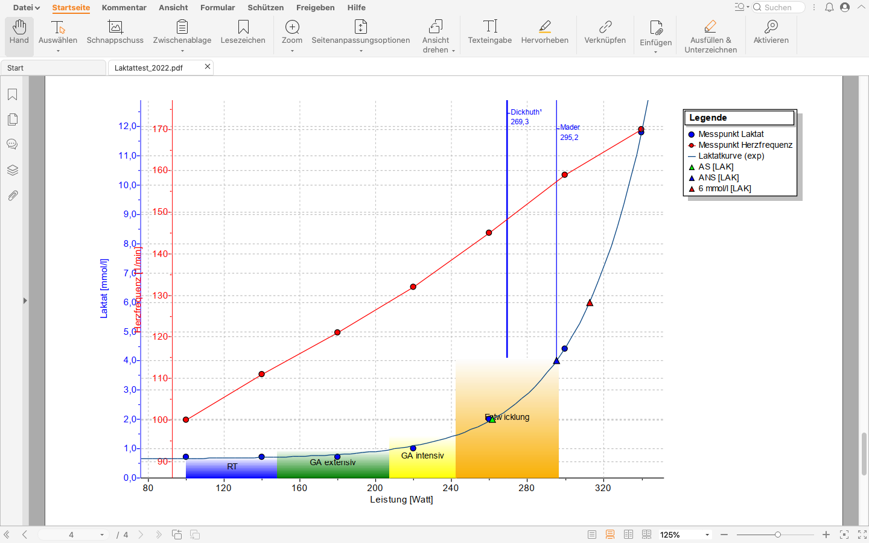Activate the Hervorheben highlight tool
The image size is (869, 543).
pos(544,33)
